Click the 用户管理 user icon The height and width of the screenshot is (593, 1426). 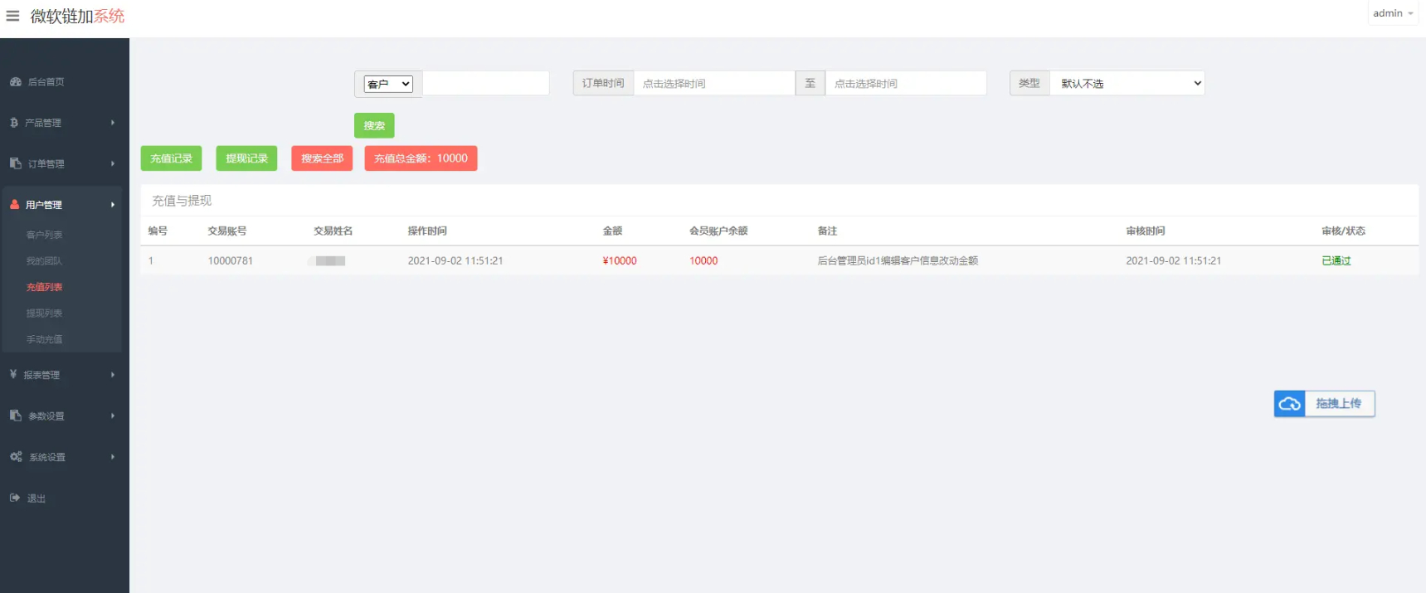click(14, 204)
